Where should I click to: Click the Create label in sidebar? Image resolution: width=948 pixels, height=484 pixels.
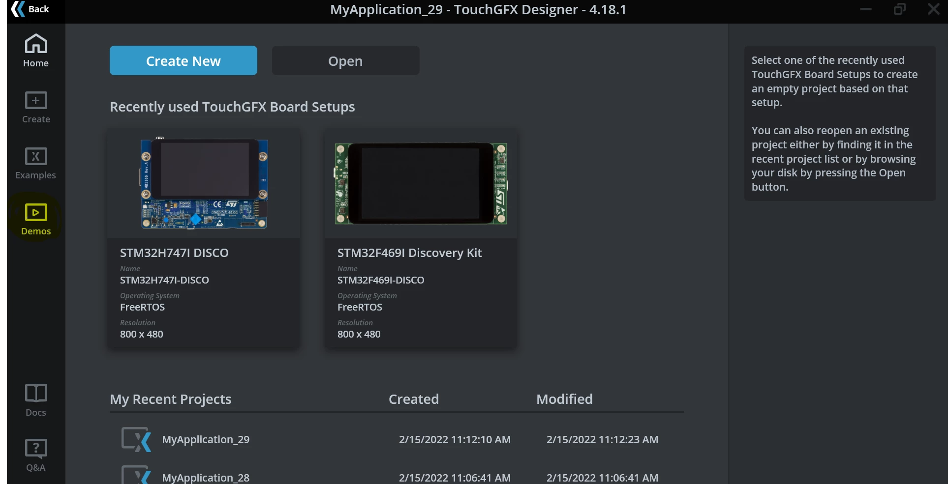(36, 119)
